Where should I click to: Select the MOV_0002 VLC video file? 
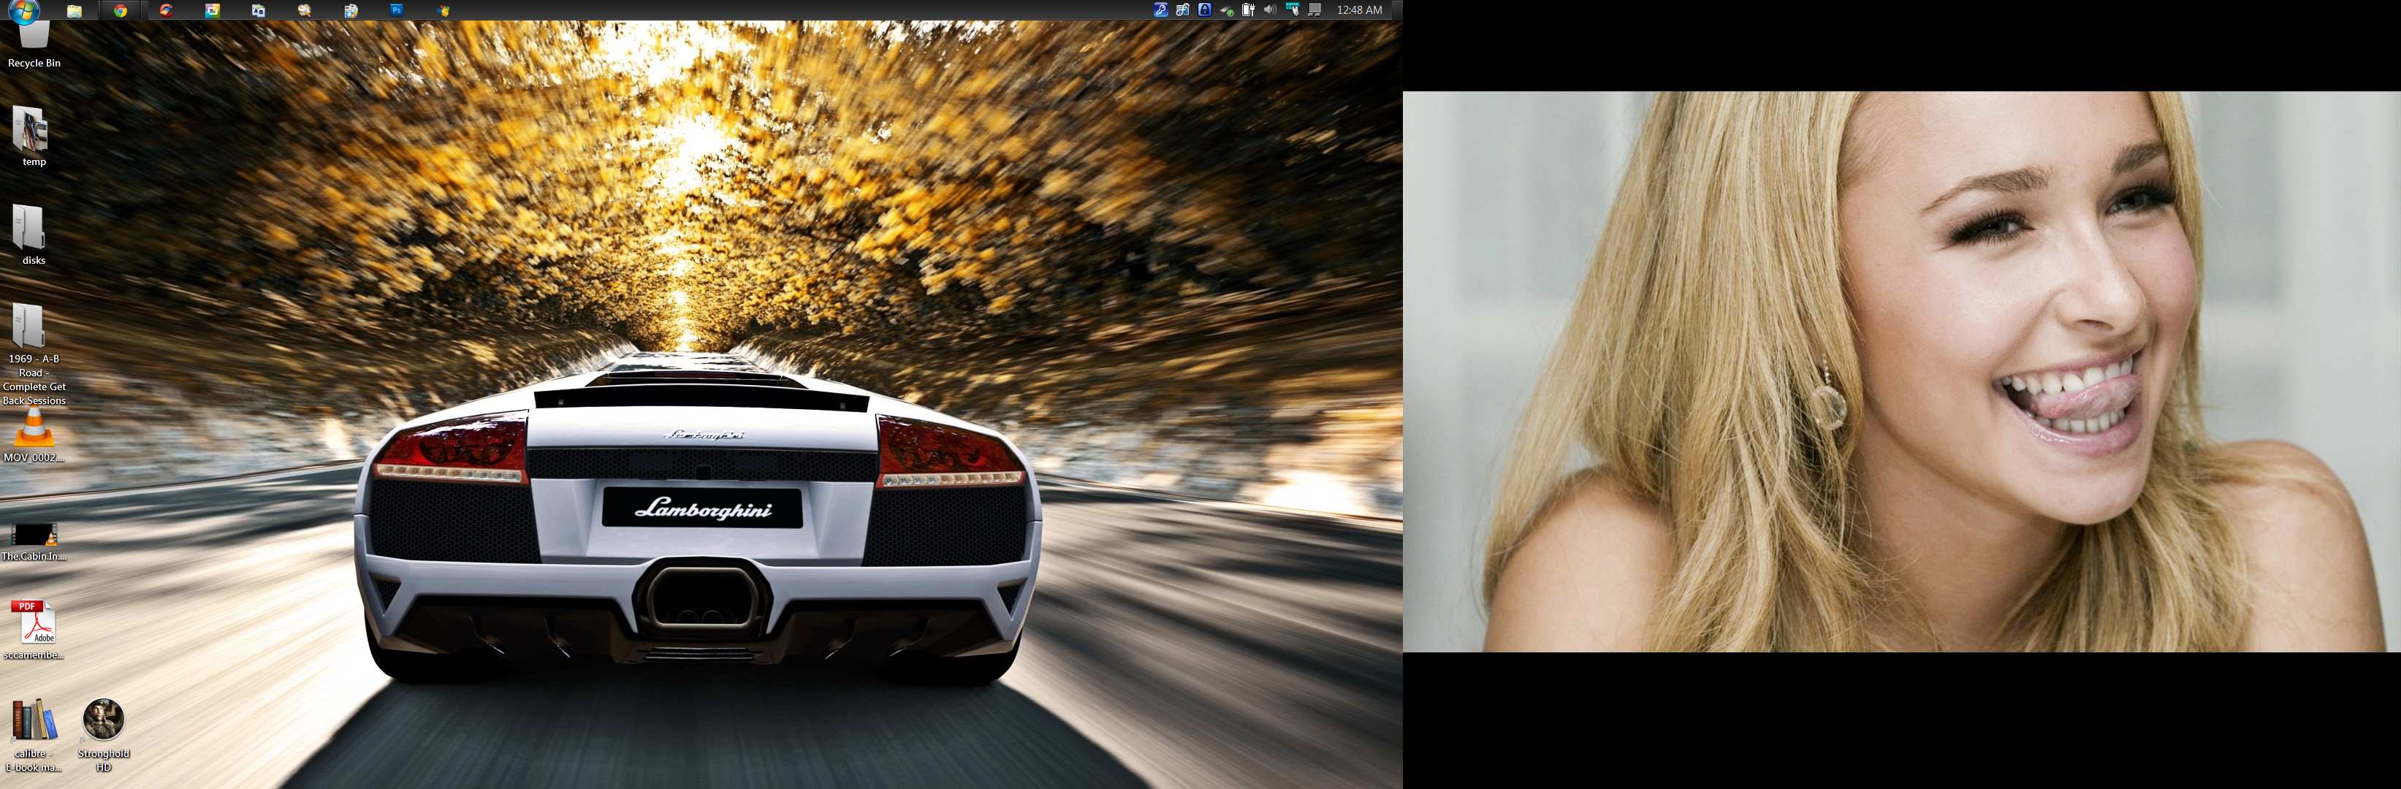click(34, 430)
